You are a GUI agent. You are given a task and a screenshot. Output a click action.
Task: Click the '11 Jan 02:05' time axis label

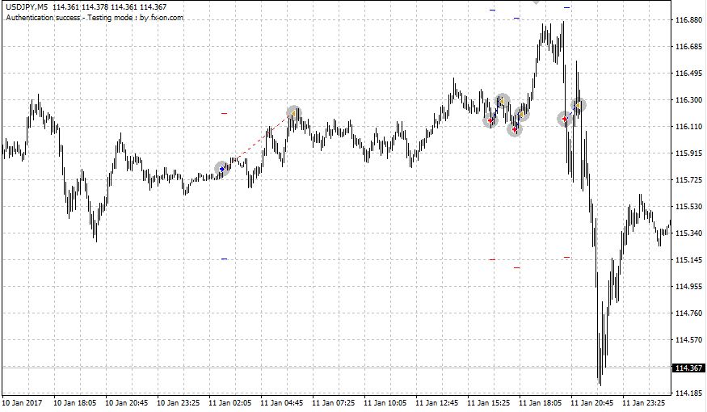pyautogui.click(x=230, y=402)
